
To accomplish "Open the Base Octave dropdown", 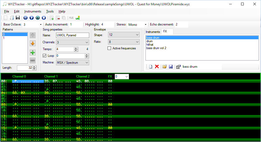I will tap(41, 25).
